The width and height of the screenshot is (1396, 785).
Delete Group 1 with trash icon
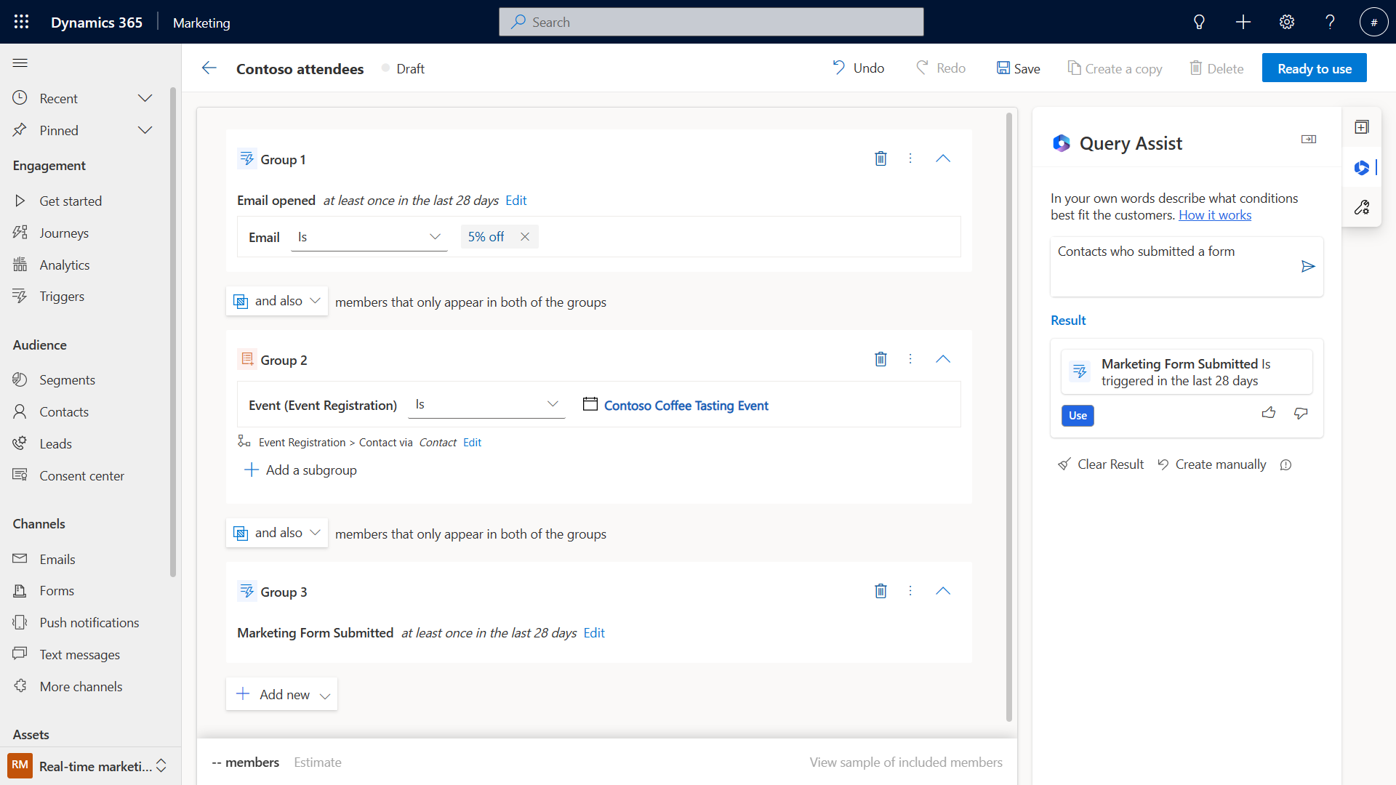880,158
